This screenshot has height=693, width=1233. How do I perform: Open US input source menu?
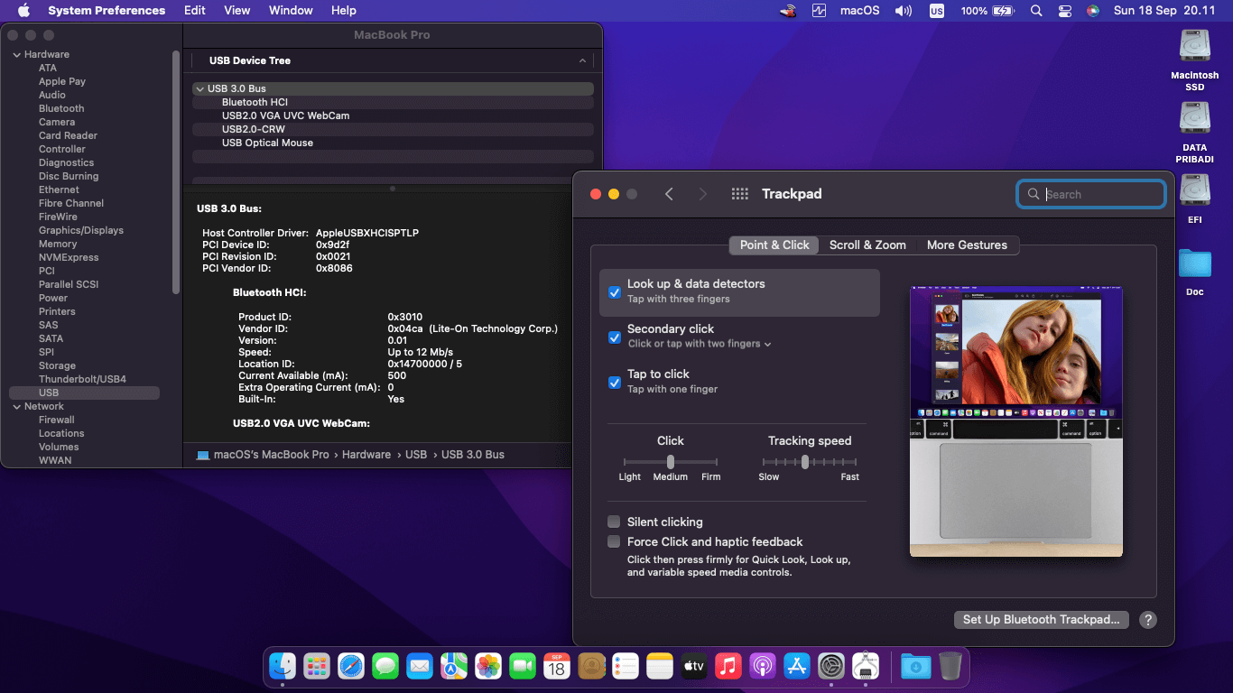pyautogui.click(x=937, y=11)
